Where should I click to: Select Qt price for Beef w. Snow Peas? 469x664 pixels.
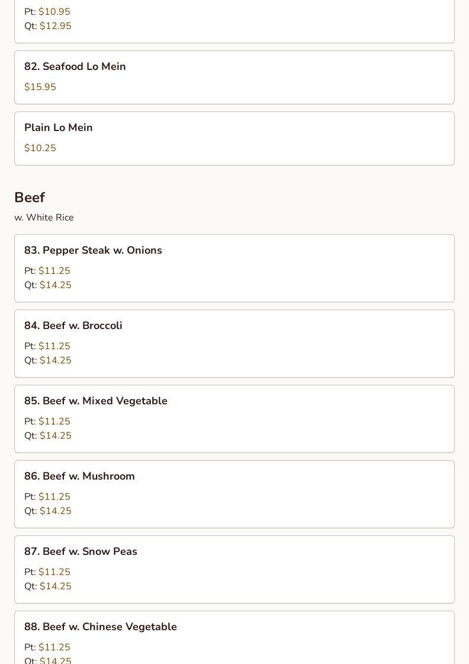[48, 586]
